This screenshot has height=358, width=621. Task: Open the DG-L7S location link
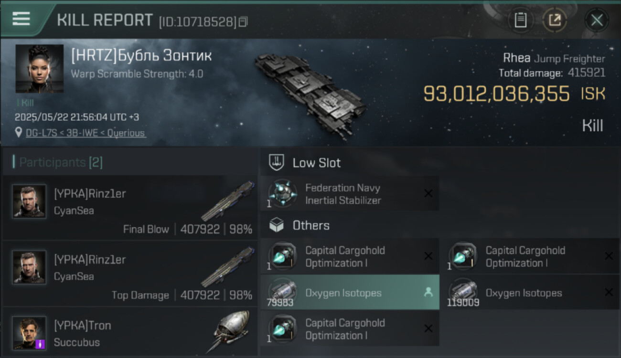pos(86,133)
